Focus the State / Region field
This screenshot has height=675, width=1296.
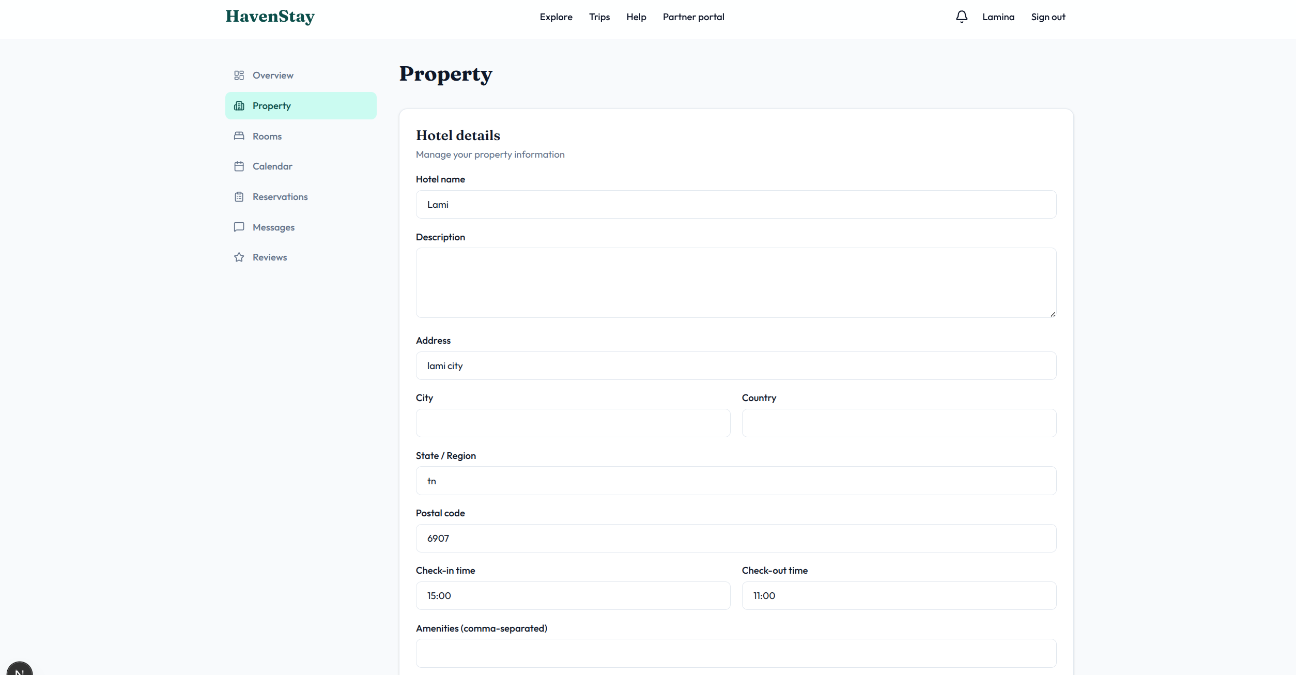[x=736, y=481]
